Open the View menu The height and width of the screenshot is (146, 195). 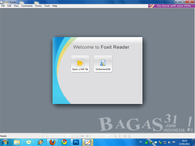click(x=16, y=6)
